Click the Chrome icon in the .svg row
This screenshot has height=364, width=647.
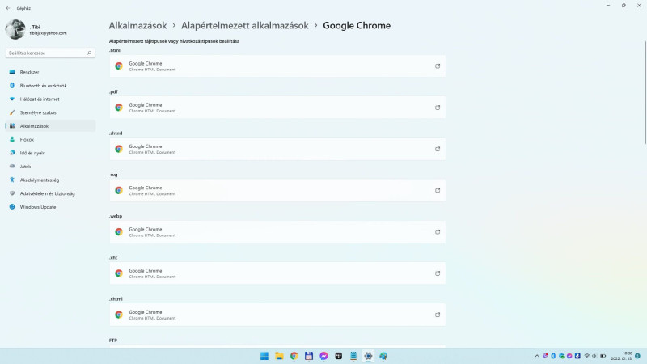(119, 190)
